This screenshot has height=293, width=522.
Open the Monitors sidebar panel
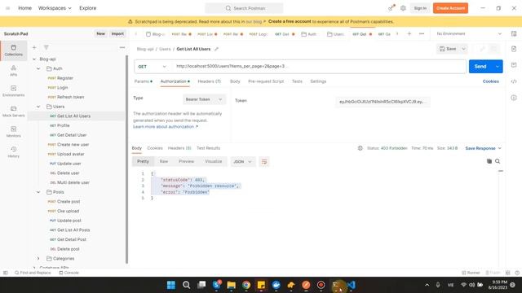pyautogui.click(x=14, y=132)
